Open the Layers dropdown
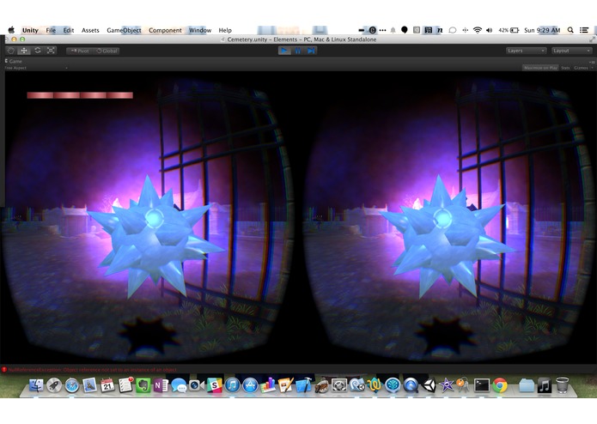The height and width of the screenshot is (424, 597). click(x=527, y=51)
